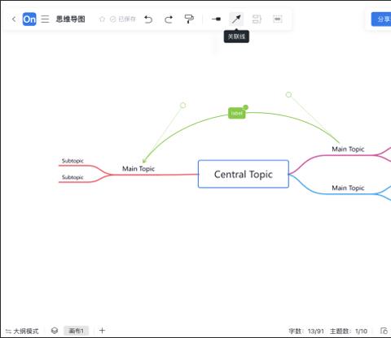391x338 pixels.
Task: Click the summary bracket tool
Action: click(257, 19)
